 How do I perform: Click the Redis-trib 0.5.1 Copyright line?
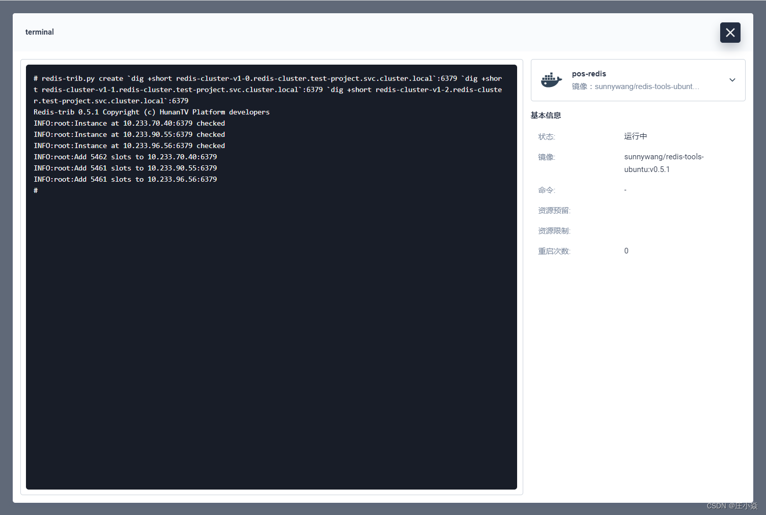152,112
